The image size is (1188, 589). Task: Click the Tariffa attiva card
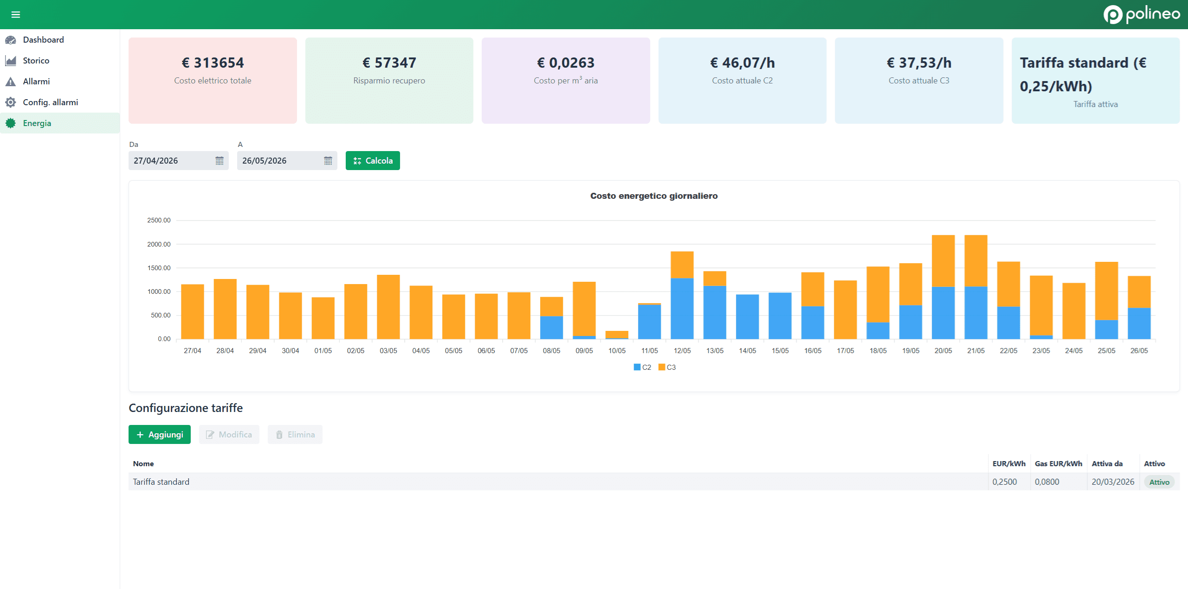tap(1096, 81)
